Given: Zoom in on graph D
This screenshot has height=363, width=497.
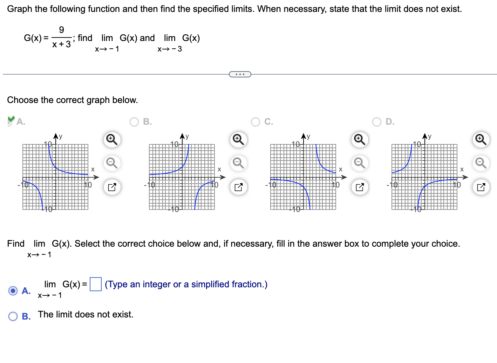Looking at the screenshot, I should click(x=481, y=139).
